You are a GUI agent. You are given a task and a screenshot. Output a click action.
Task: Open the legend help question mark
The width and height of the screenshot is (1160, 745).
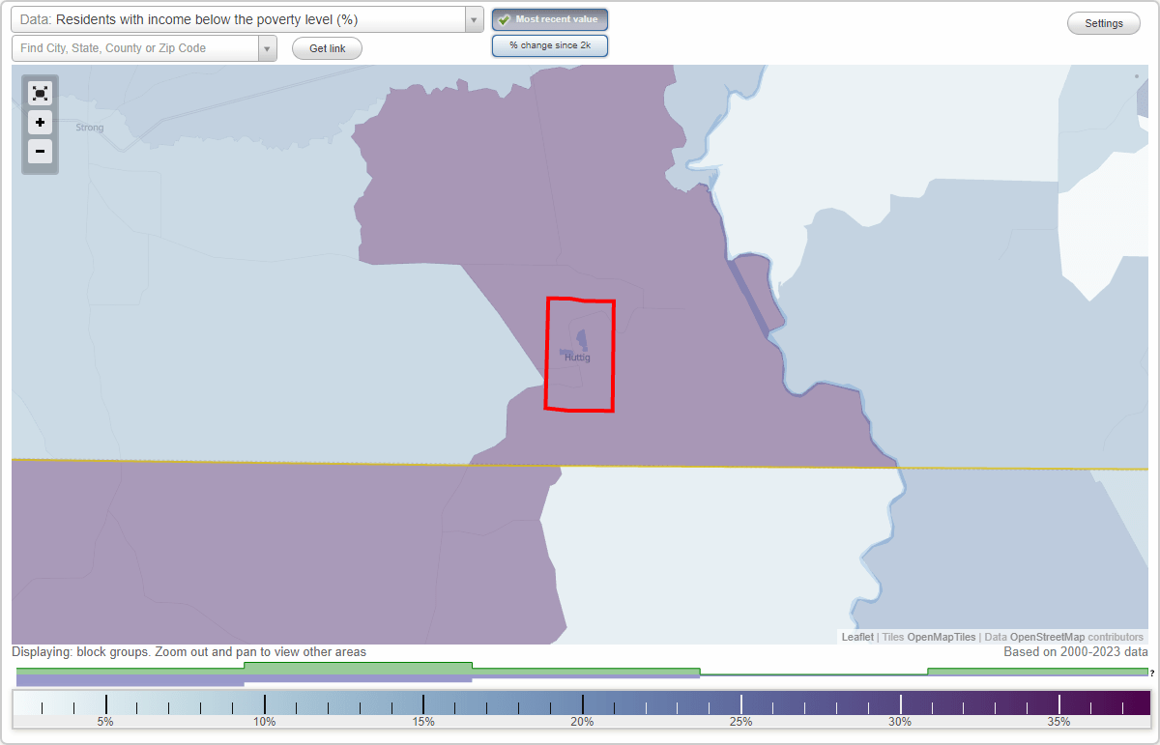click(x=1153, y=673)
